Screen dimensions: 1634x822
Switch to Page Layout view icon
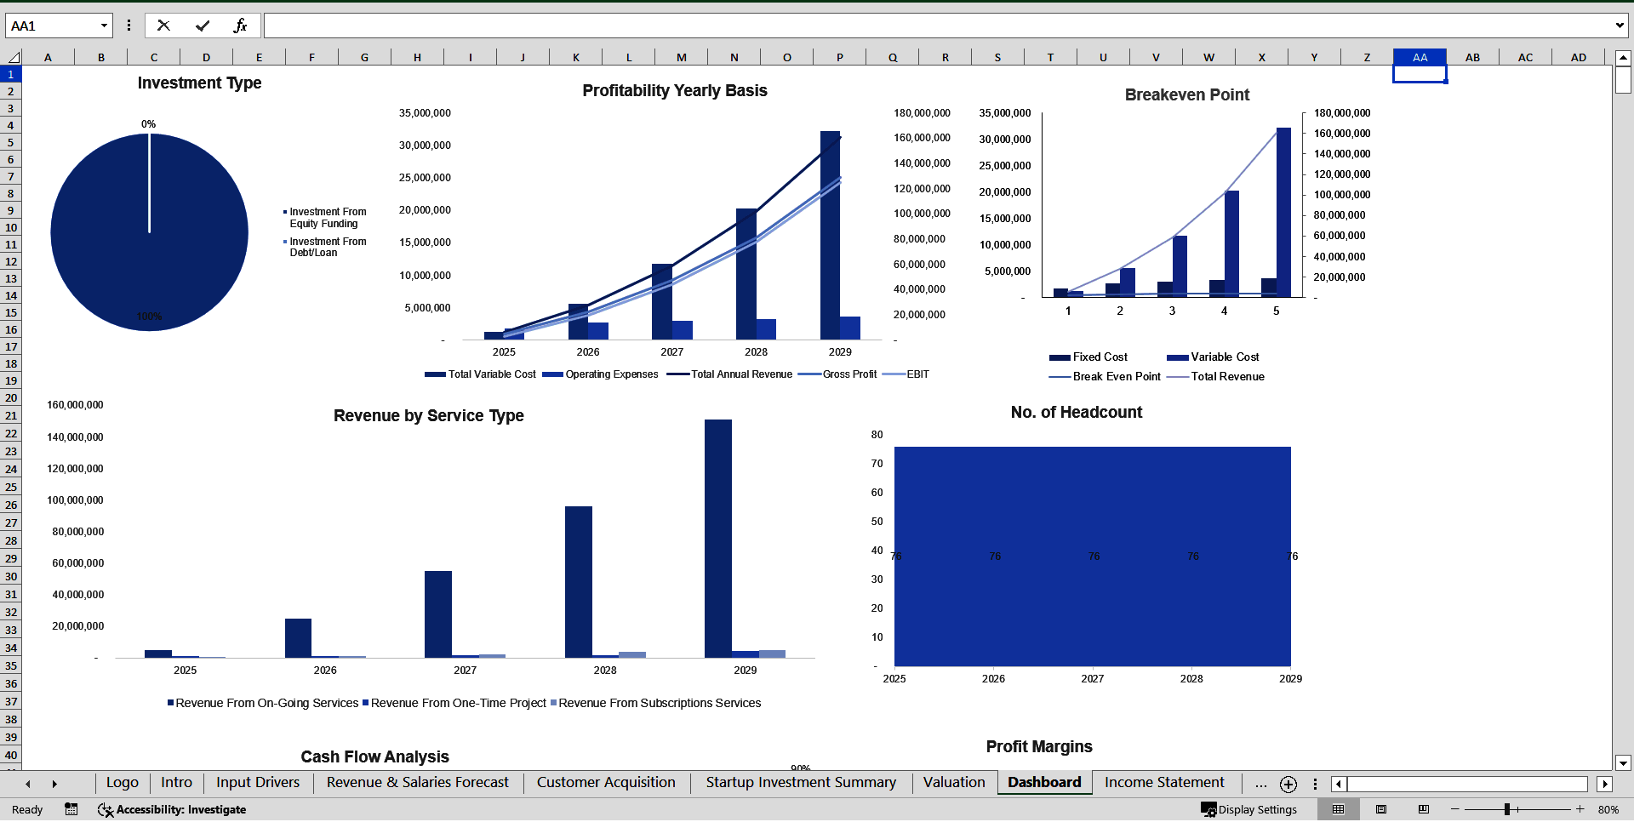coord(1381,809)
